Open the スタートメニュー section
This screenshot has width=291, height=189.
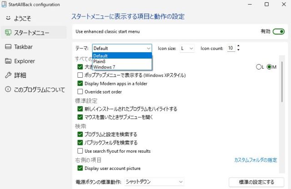[34, 32]
